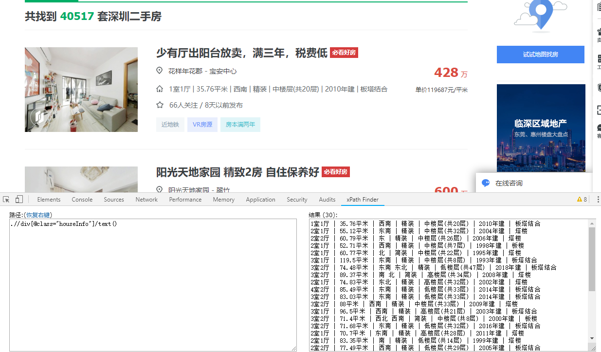The height and width of the screenshot is (352, 601).
Task: Click the listing detail line with 35.76平米
Action: (x=278, y=89)
